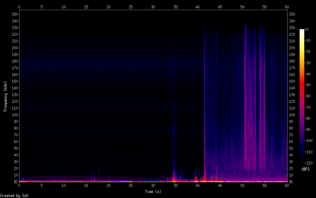Pick the white top of the color bar
Screen dimensions: 316x198
pos(302,31)
